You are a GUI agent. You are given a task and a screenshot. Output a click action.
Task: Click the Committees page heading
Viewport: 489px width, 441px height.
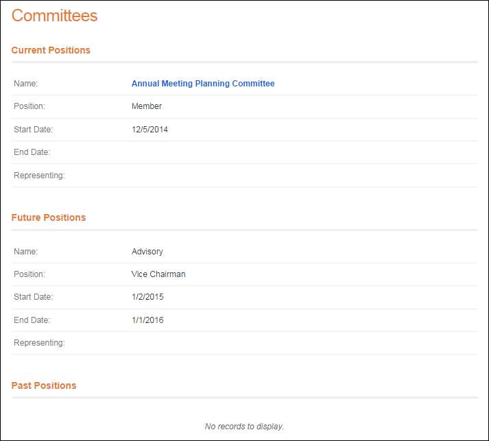point(55,16)
